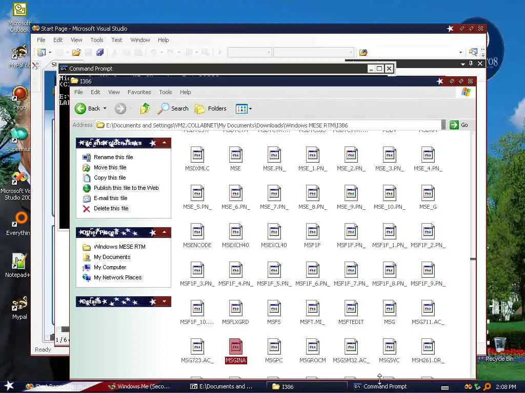Viewport: 525px width, 393px height.
Task: Open My Network Places link
Action: (x=117, y=278)
